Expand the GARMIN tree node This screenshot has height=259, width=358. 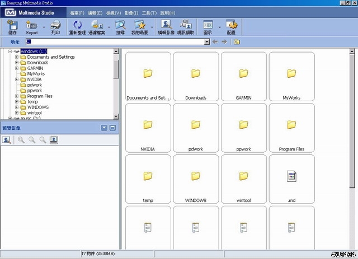pos(17,68)
